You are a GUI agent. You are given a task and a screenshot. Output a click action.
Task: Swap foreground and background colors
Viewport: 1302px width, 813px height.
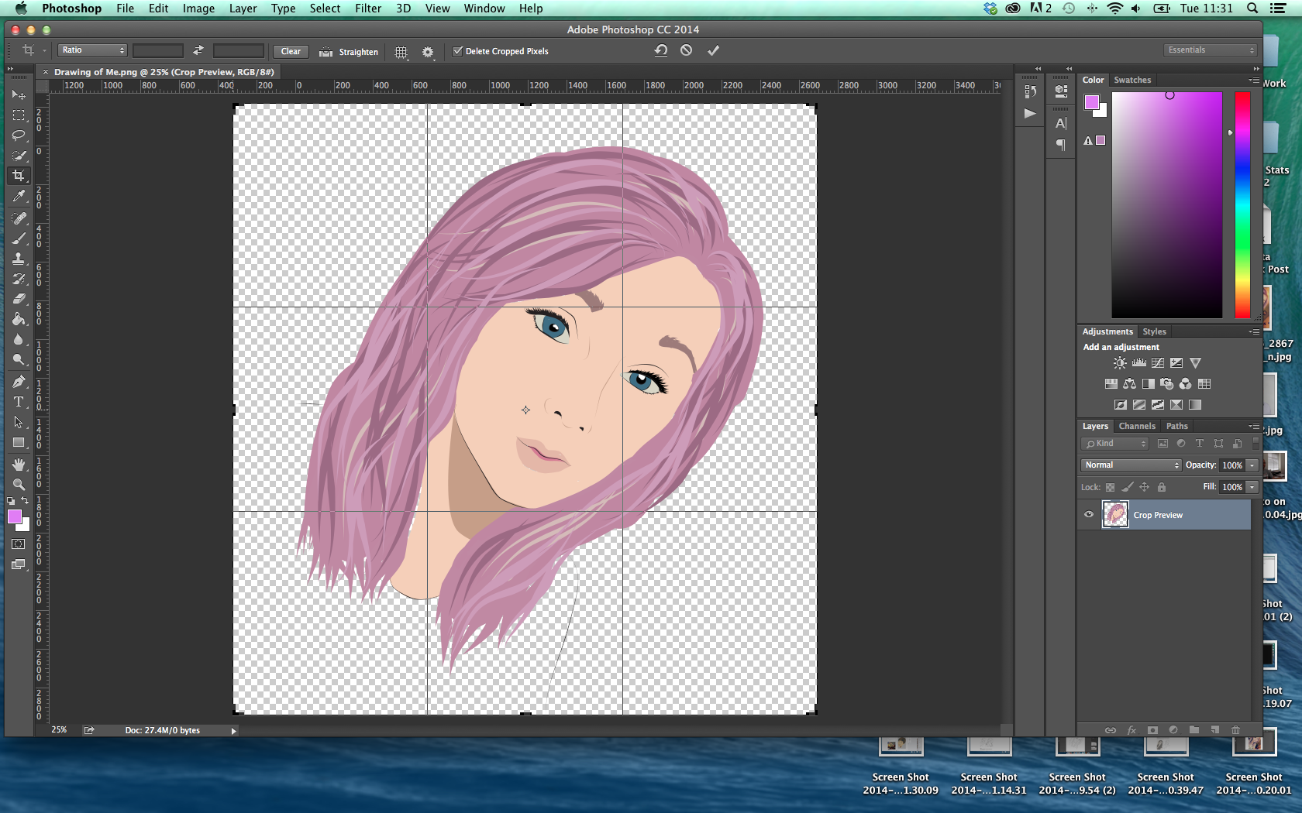click(25, 501)
